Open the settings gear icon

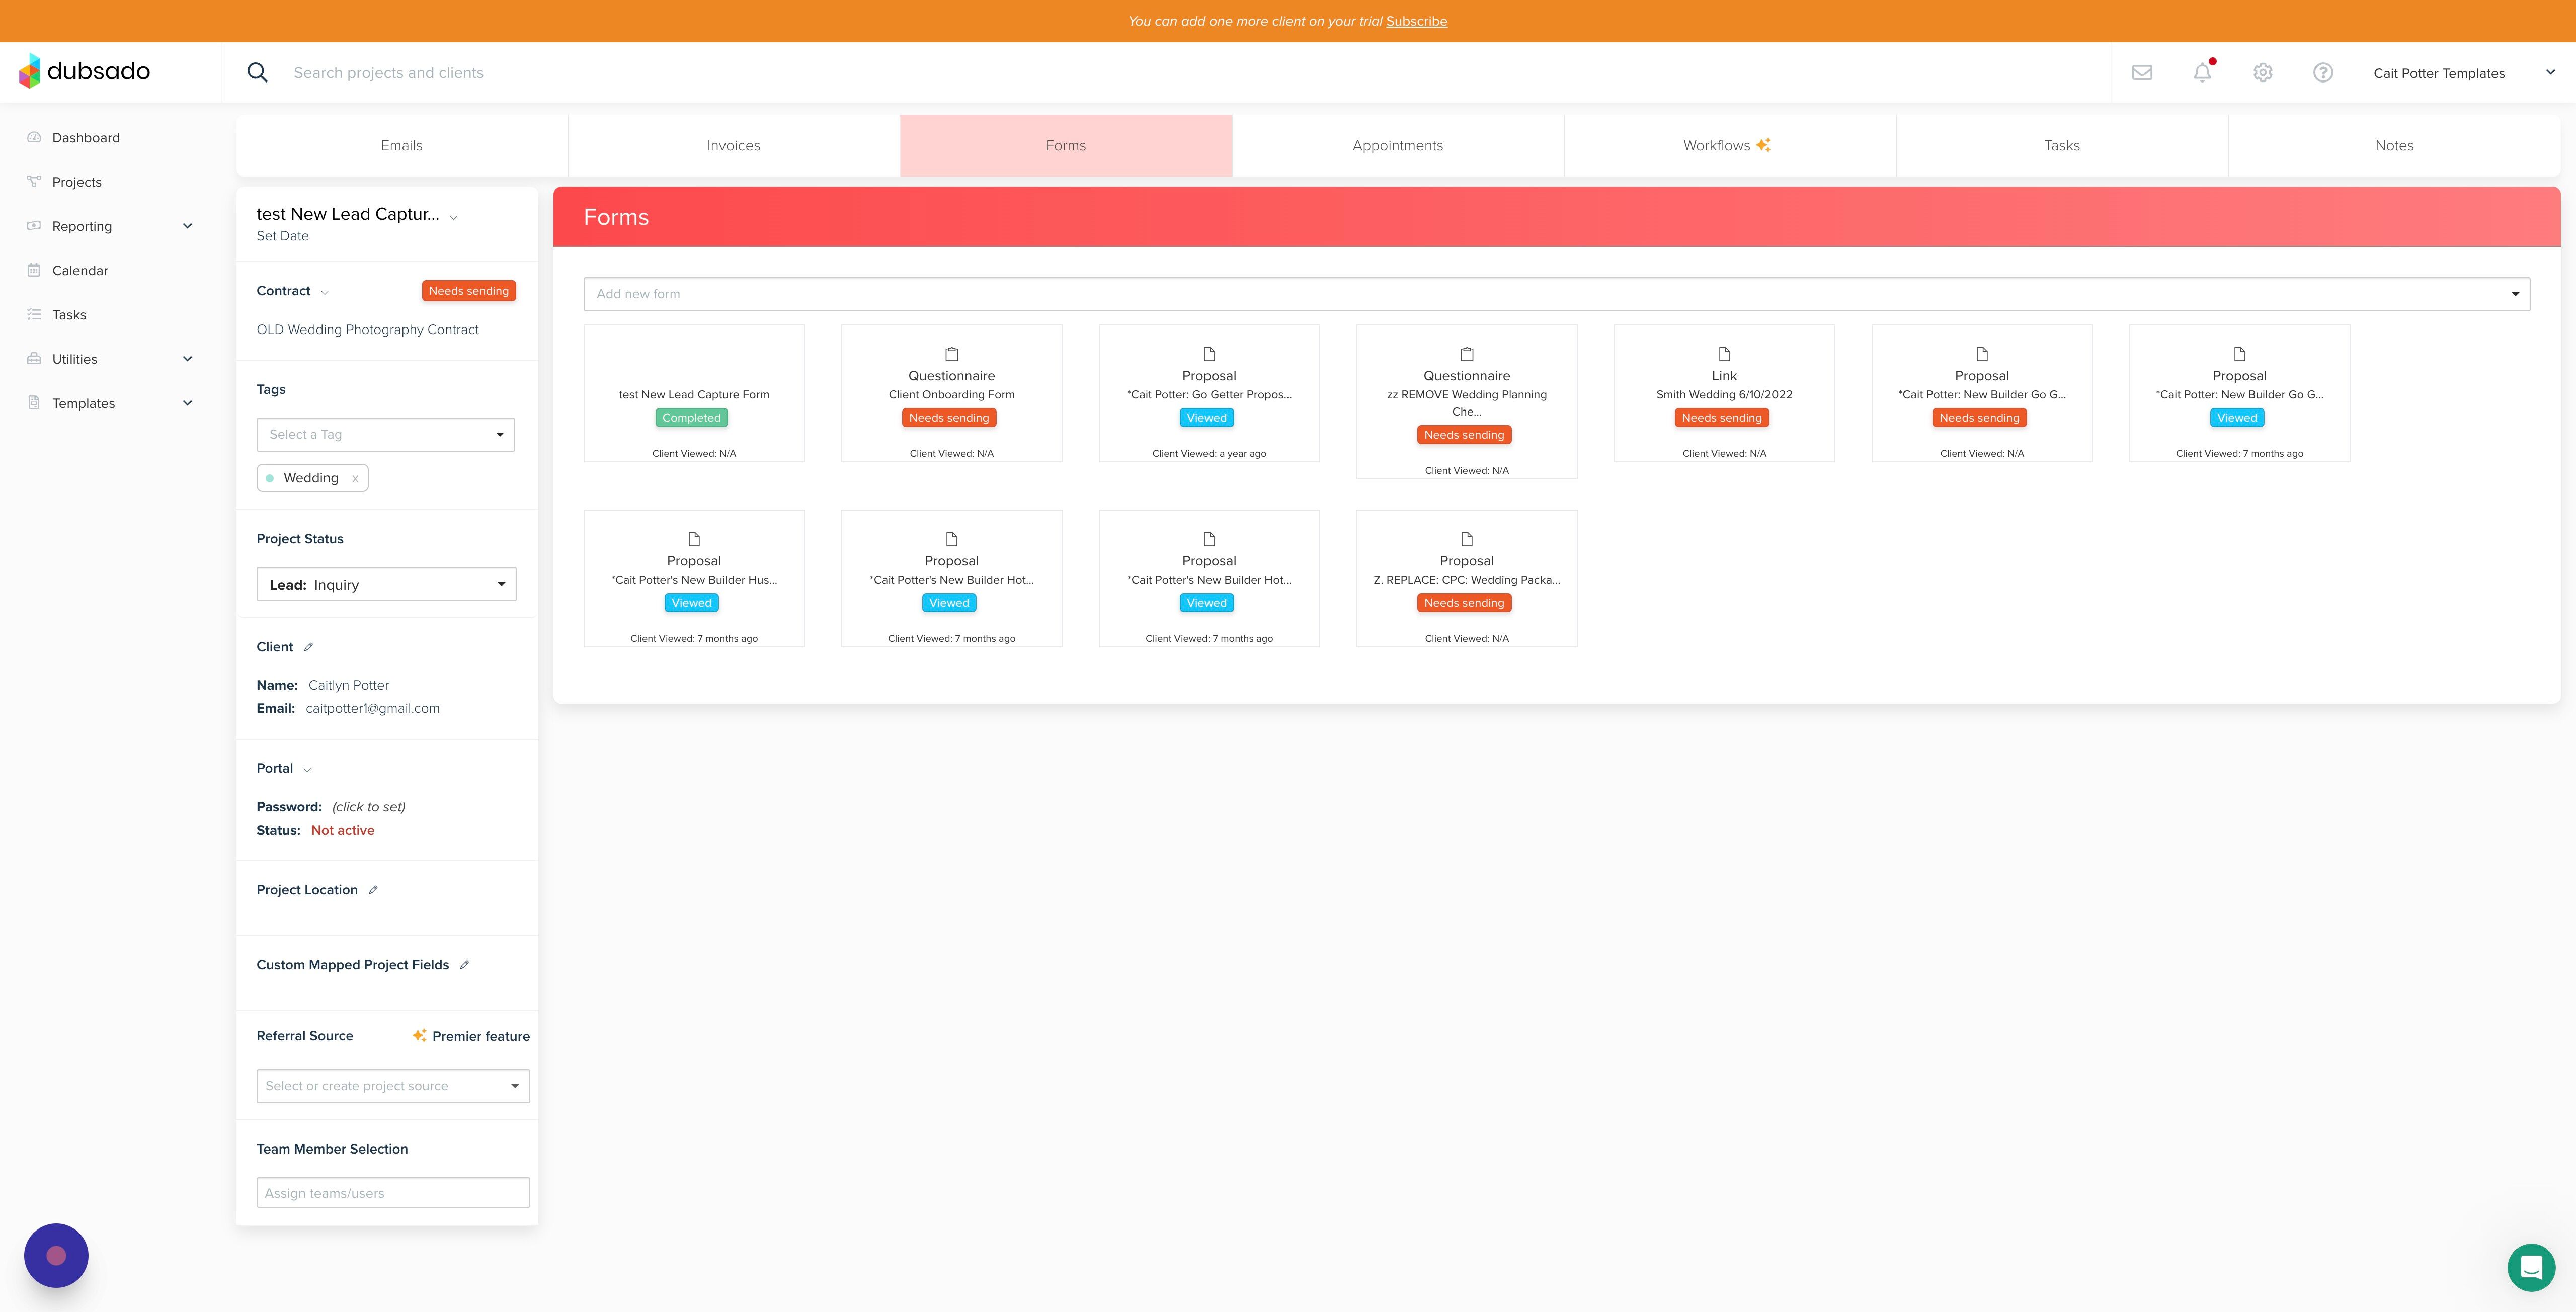2263,73
